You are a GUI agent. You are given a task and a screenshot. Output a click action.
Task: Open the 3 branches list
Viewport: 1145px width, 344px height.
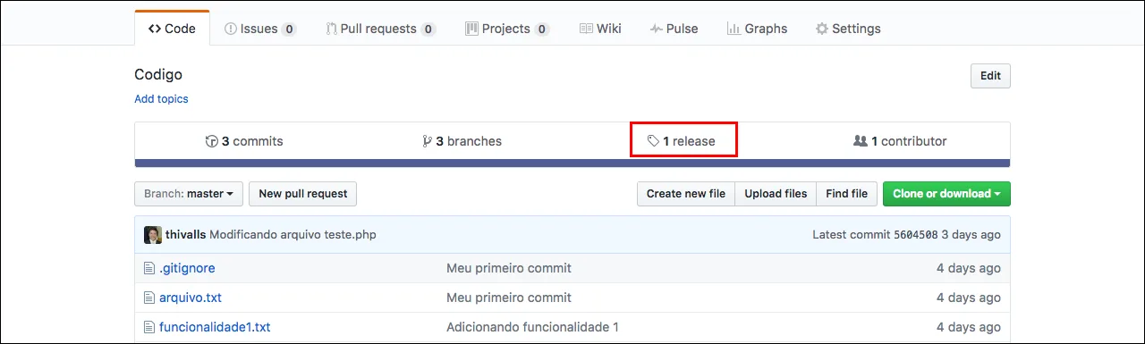coord(462,141)
